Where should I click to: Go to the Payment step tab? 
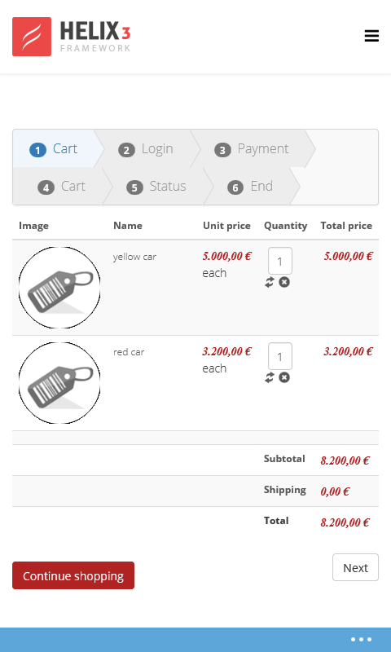(252, 149)
